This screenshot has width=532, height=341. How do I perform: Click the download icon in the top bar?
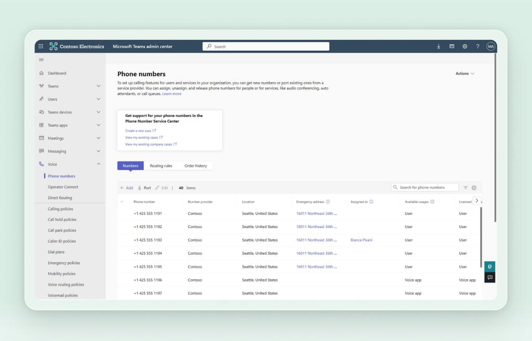click(438, 46)
